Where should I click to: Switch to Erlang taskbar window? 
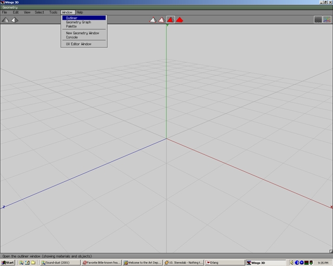tap(225, 262)
